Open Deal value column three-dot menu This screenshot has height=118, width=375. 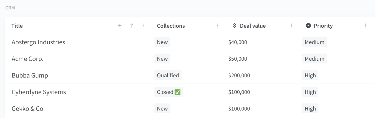coord(292,26)
